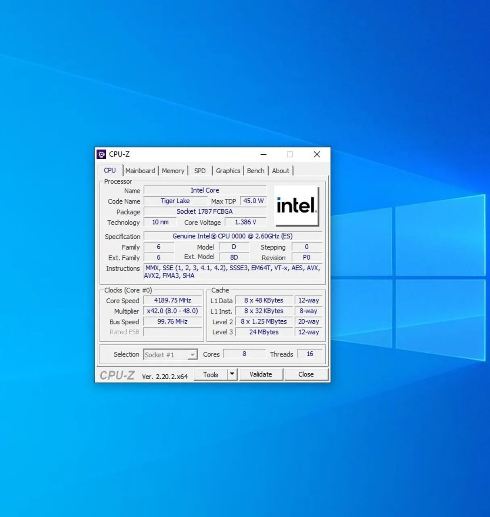Image resolution: width=490 pixels, height=517 pixels.
Task: Click the version text 'Ver. 2.20.2.x64'
Action: [x=165, y=376]
